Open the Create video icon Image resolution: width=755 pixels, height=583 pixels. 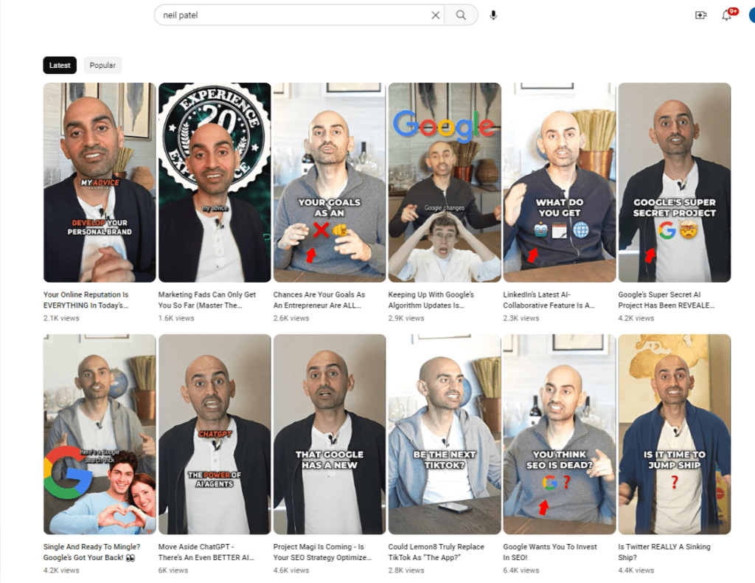[x=700, y=15]
